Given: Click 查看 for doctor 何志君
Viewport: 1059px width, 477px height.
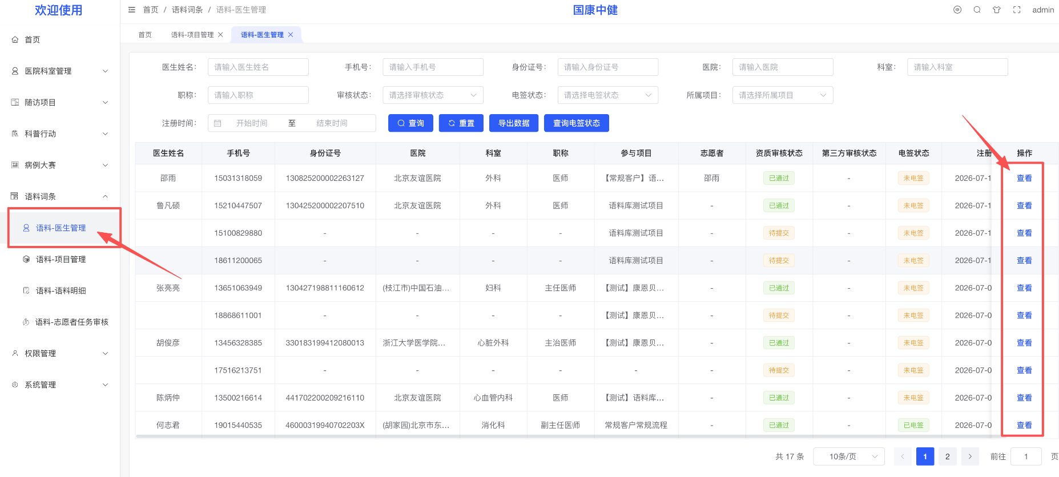Looking at the screenshot, I should click(1024, 425).
